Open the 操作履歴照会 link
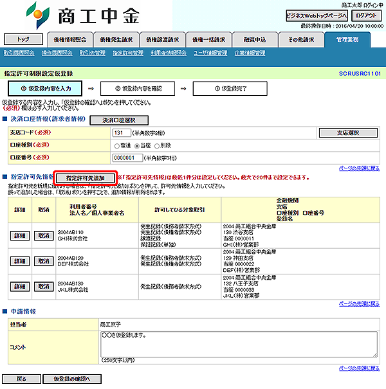This screenshot has height=389, width=386. click(57, 53)
